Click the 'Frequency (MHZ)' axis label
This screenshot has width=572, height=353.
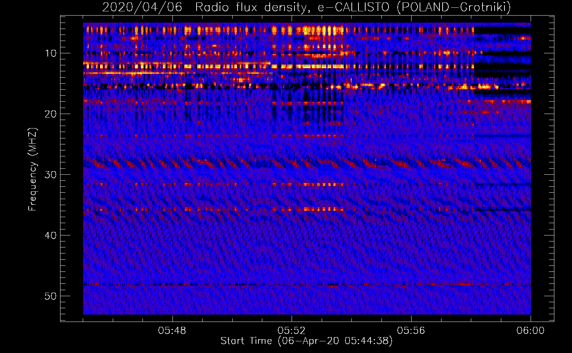(33, 169)
